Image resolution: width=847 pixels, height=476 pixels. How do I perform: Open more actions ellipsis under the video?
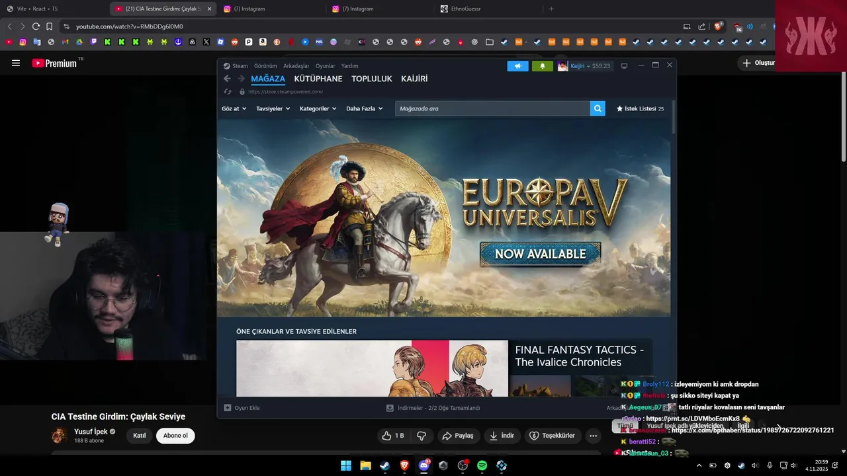593,436
